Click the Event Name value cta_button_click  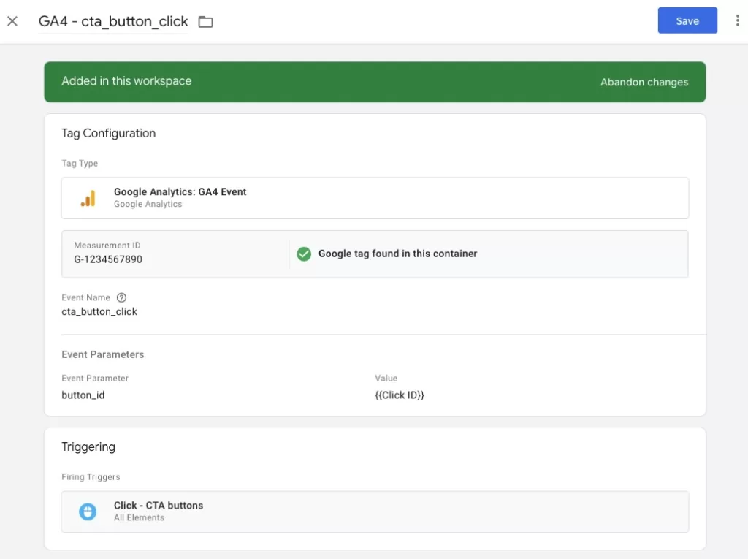click(x=99, y=311)
